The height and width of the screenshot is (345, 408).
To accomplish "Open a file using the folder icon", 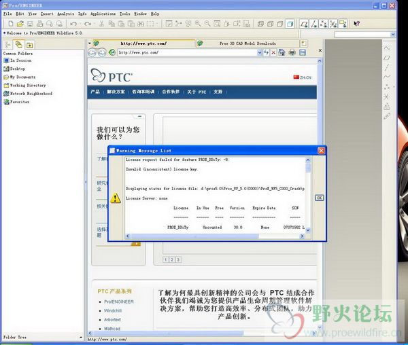I will click(20, 24).
